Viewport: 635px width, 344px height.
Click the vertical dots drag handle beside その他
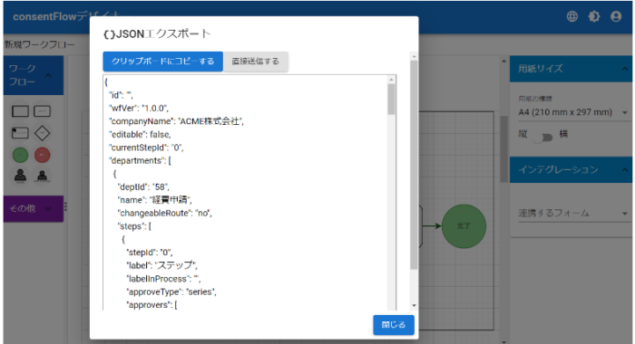click(65, 207)
